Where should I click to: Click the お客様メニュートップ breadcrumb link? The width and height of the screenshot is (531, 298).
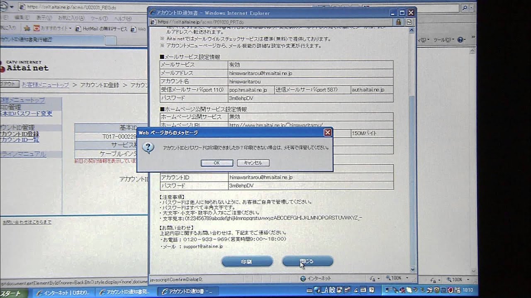(x=45, y=85)
